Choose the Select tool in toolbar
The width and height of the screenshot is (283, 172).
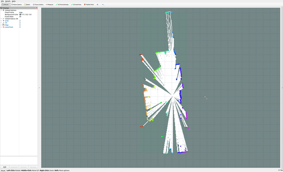point(27,5)
